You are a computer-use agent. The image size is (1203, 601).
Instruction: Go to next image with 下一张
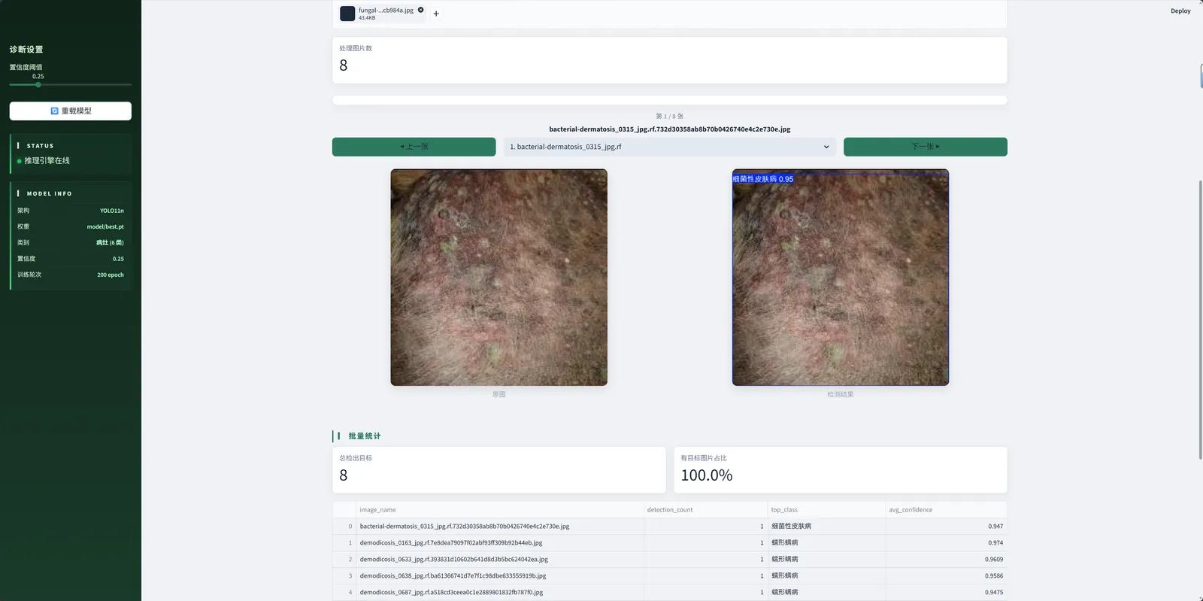click(x=926, y=147)
